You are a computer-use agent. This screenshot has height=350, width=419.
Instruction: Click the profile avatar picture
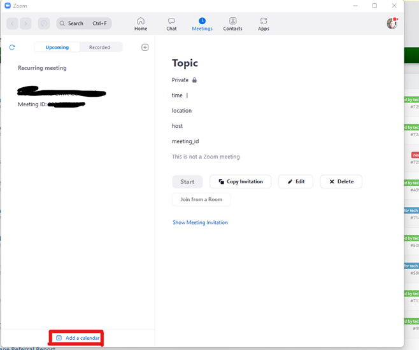click(x=392, y=24)
